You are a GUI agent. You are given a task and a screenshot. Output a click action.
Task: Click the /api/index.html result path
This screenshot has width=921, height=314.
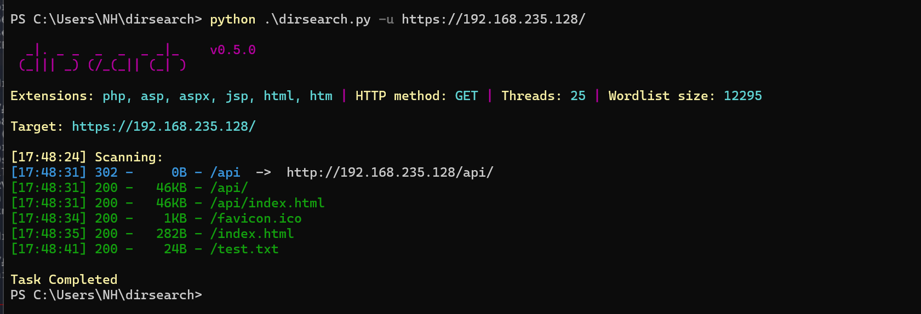pyautogui.click(x=267, y=203)
